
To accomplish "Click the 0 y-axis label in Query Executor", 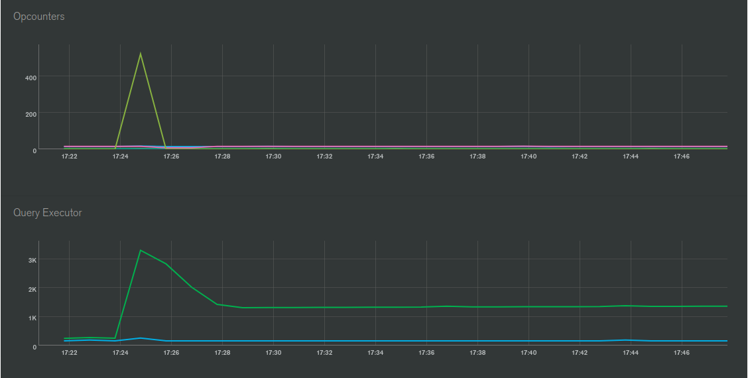I will click(34, 347).
